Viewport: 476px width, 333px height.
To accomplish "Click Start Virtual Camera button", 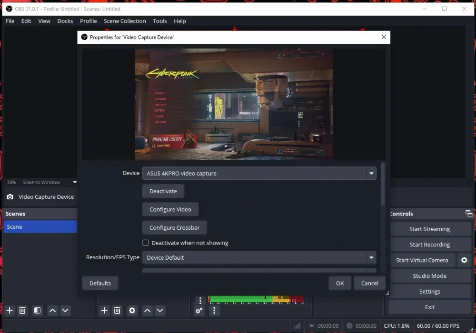I will pos(422,260).
